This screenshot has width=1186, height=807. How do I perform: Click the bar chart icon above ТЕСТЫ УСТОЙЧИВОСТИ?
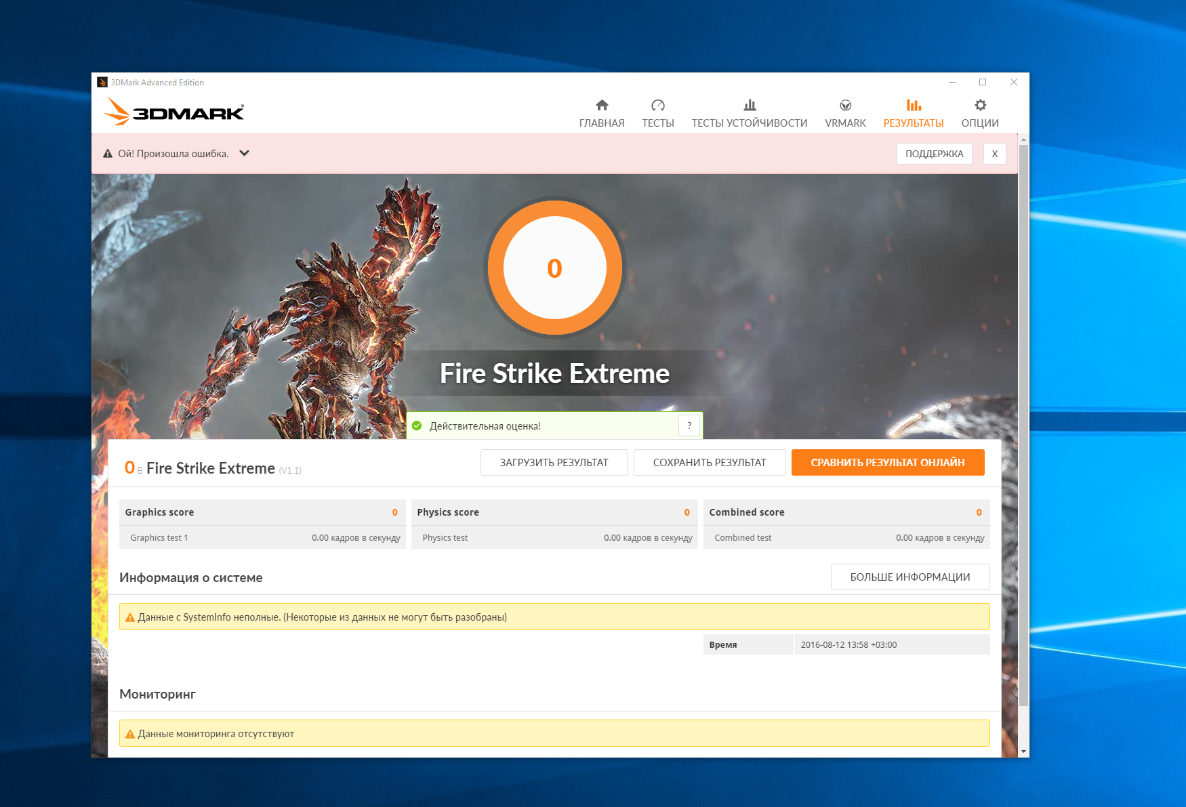coord(750,105)
